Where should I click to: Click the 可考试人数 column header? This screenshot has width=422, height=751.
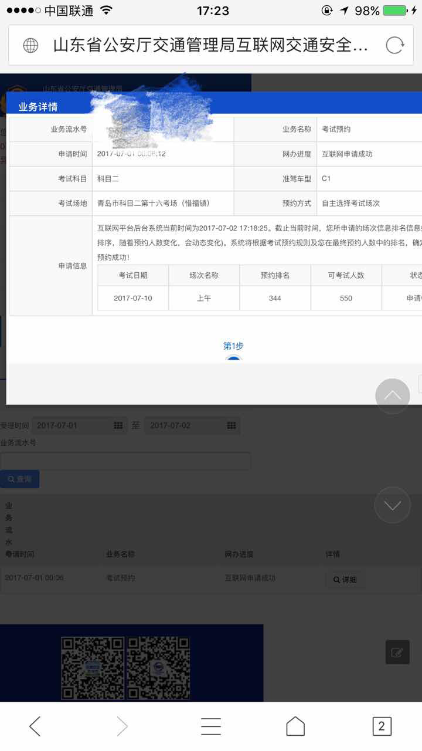(346, 275)
